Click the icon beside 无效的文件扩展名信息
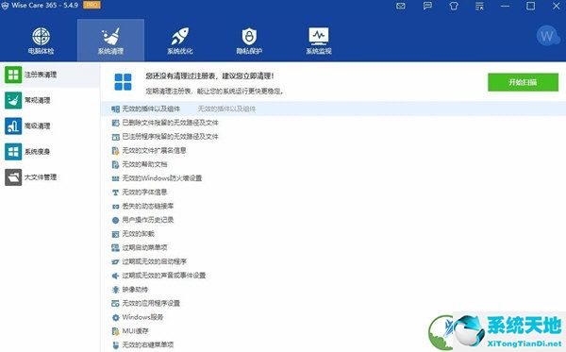This screenshot has height=352, width=566. pos(115,151)
